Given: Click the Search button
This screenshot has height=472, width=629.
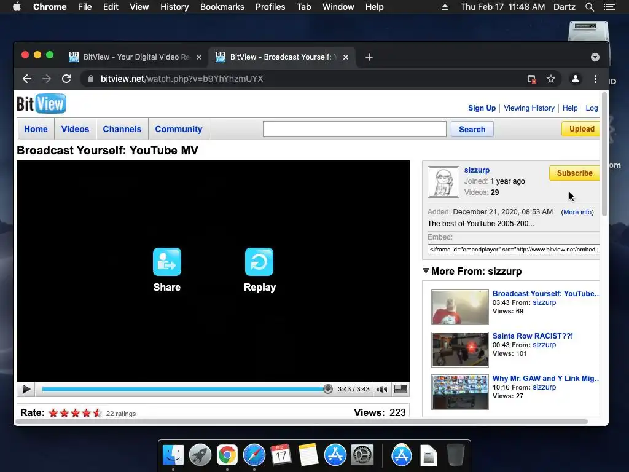Looking at the screenshot, I should (x=472, y=129).
